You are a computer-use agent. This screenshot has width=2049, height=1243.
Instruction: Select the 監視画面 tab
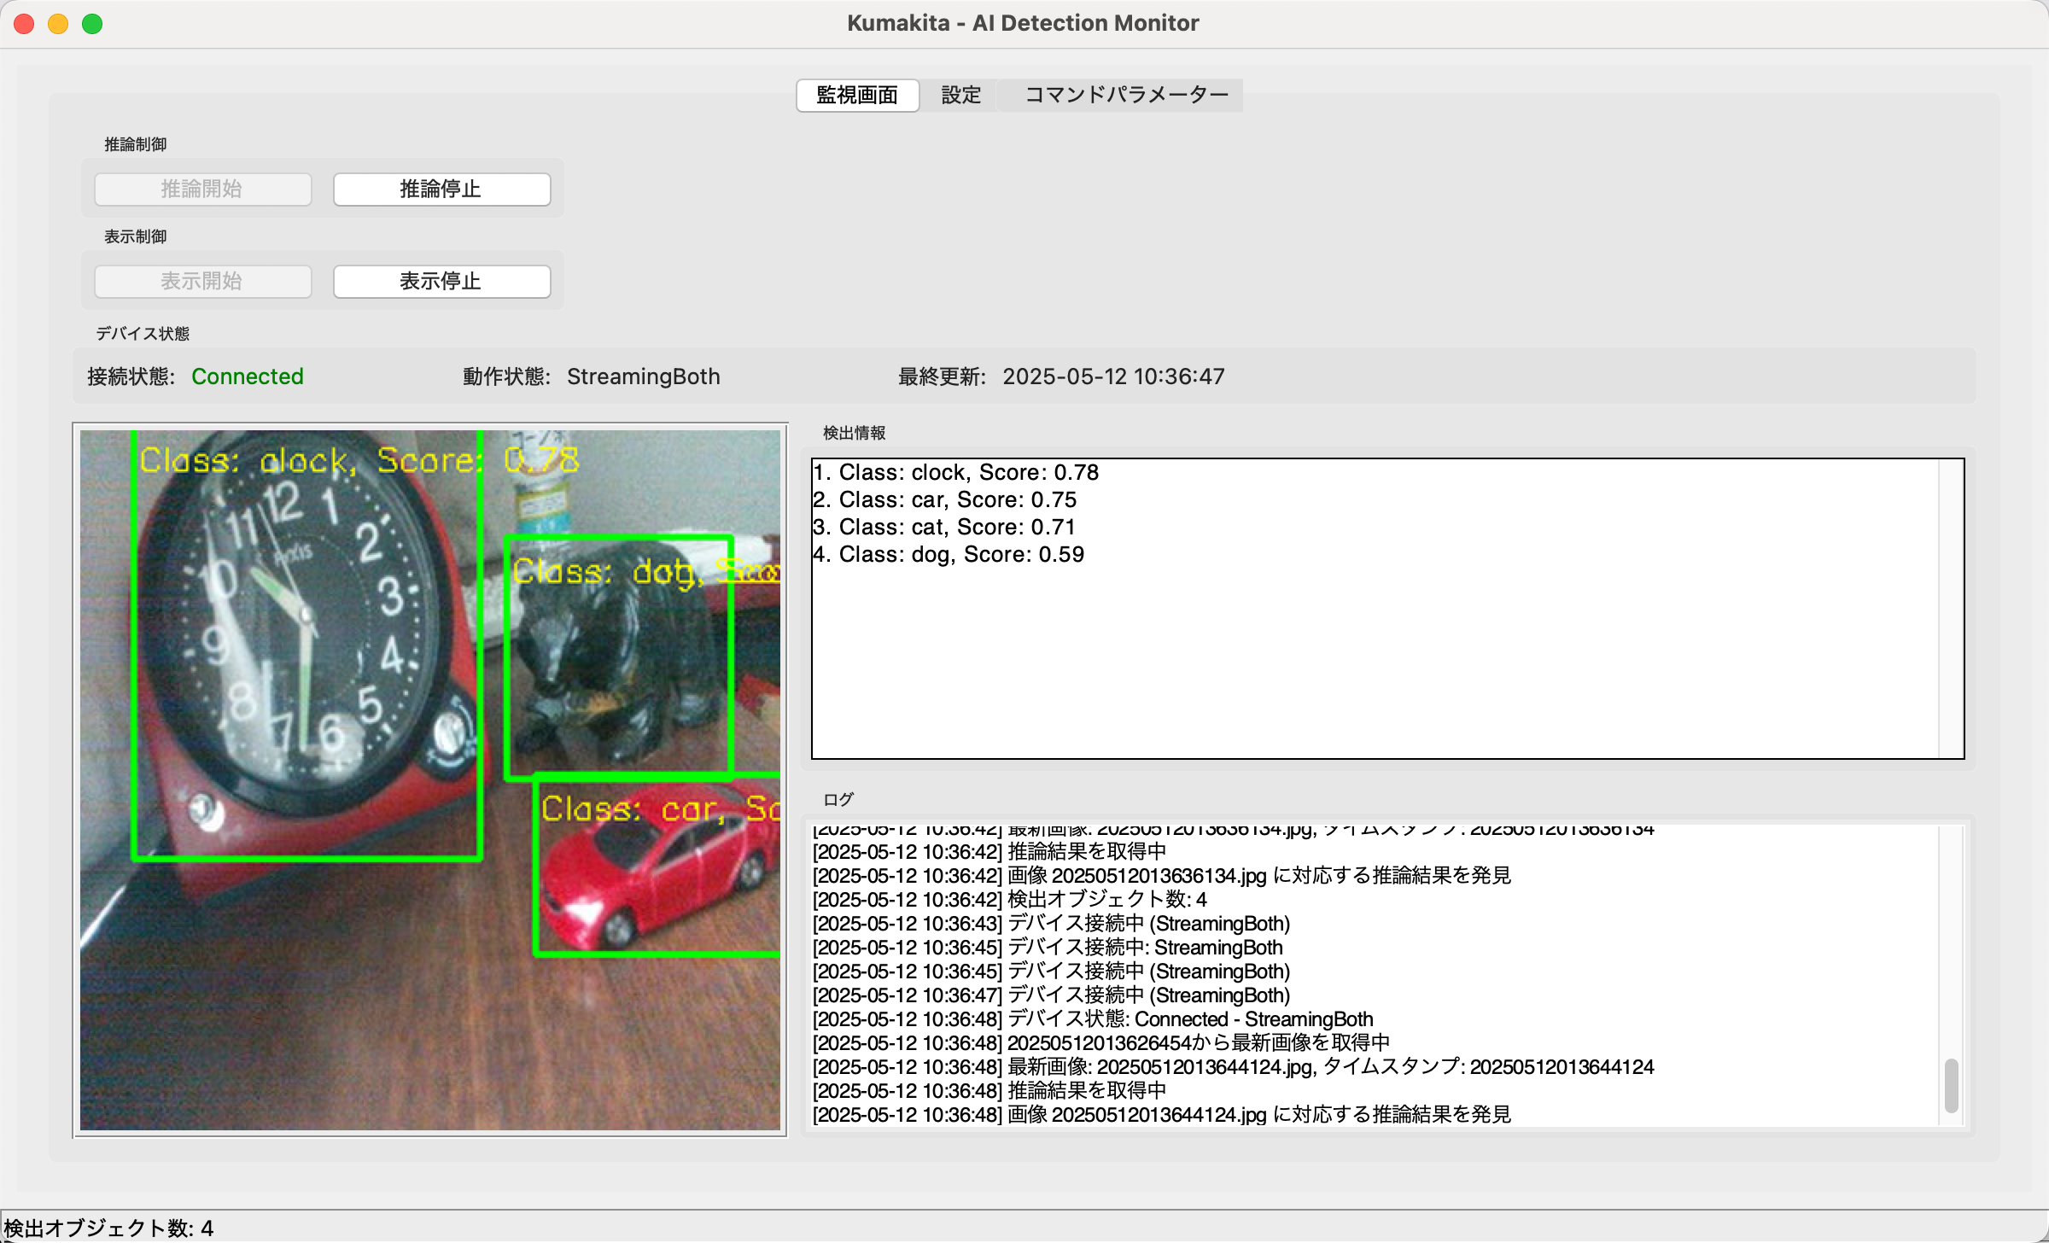click(x=857, y=95)
